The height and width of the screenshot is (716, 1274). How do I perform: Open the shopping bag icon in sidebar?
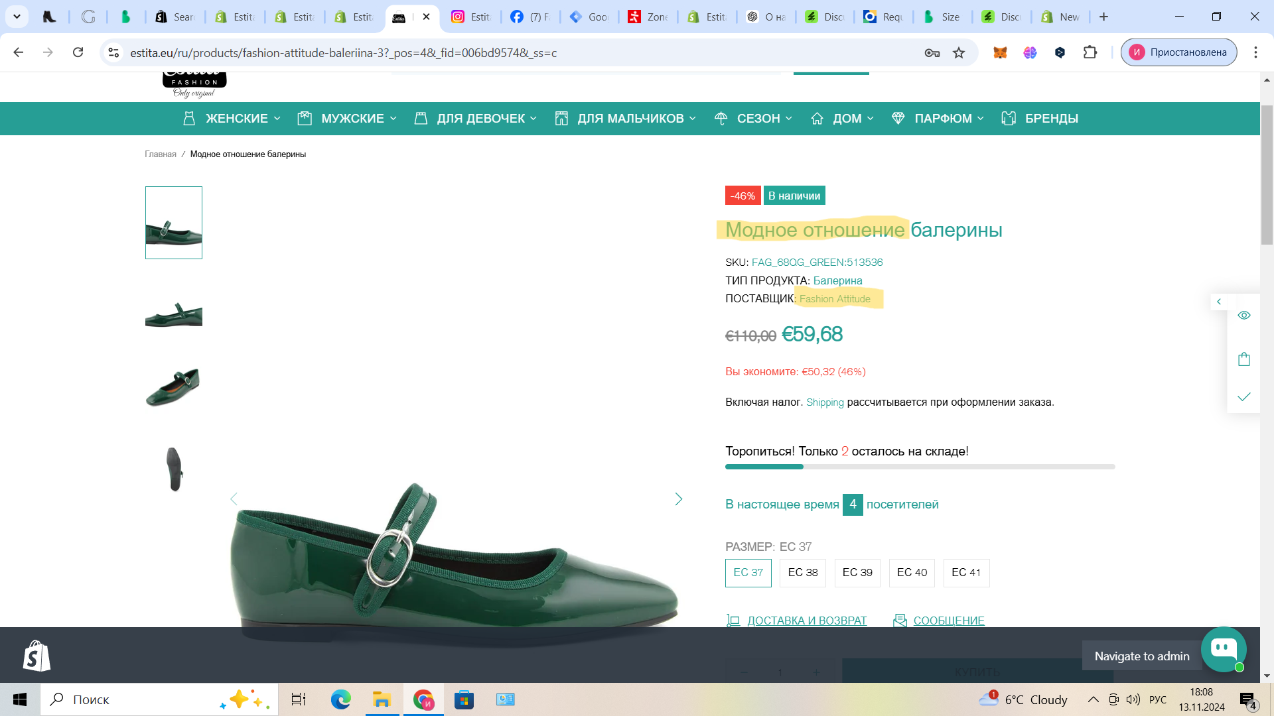[1244, 359]
